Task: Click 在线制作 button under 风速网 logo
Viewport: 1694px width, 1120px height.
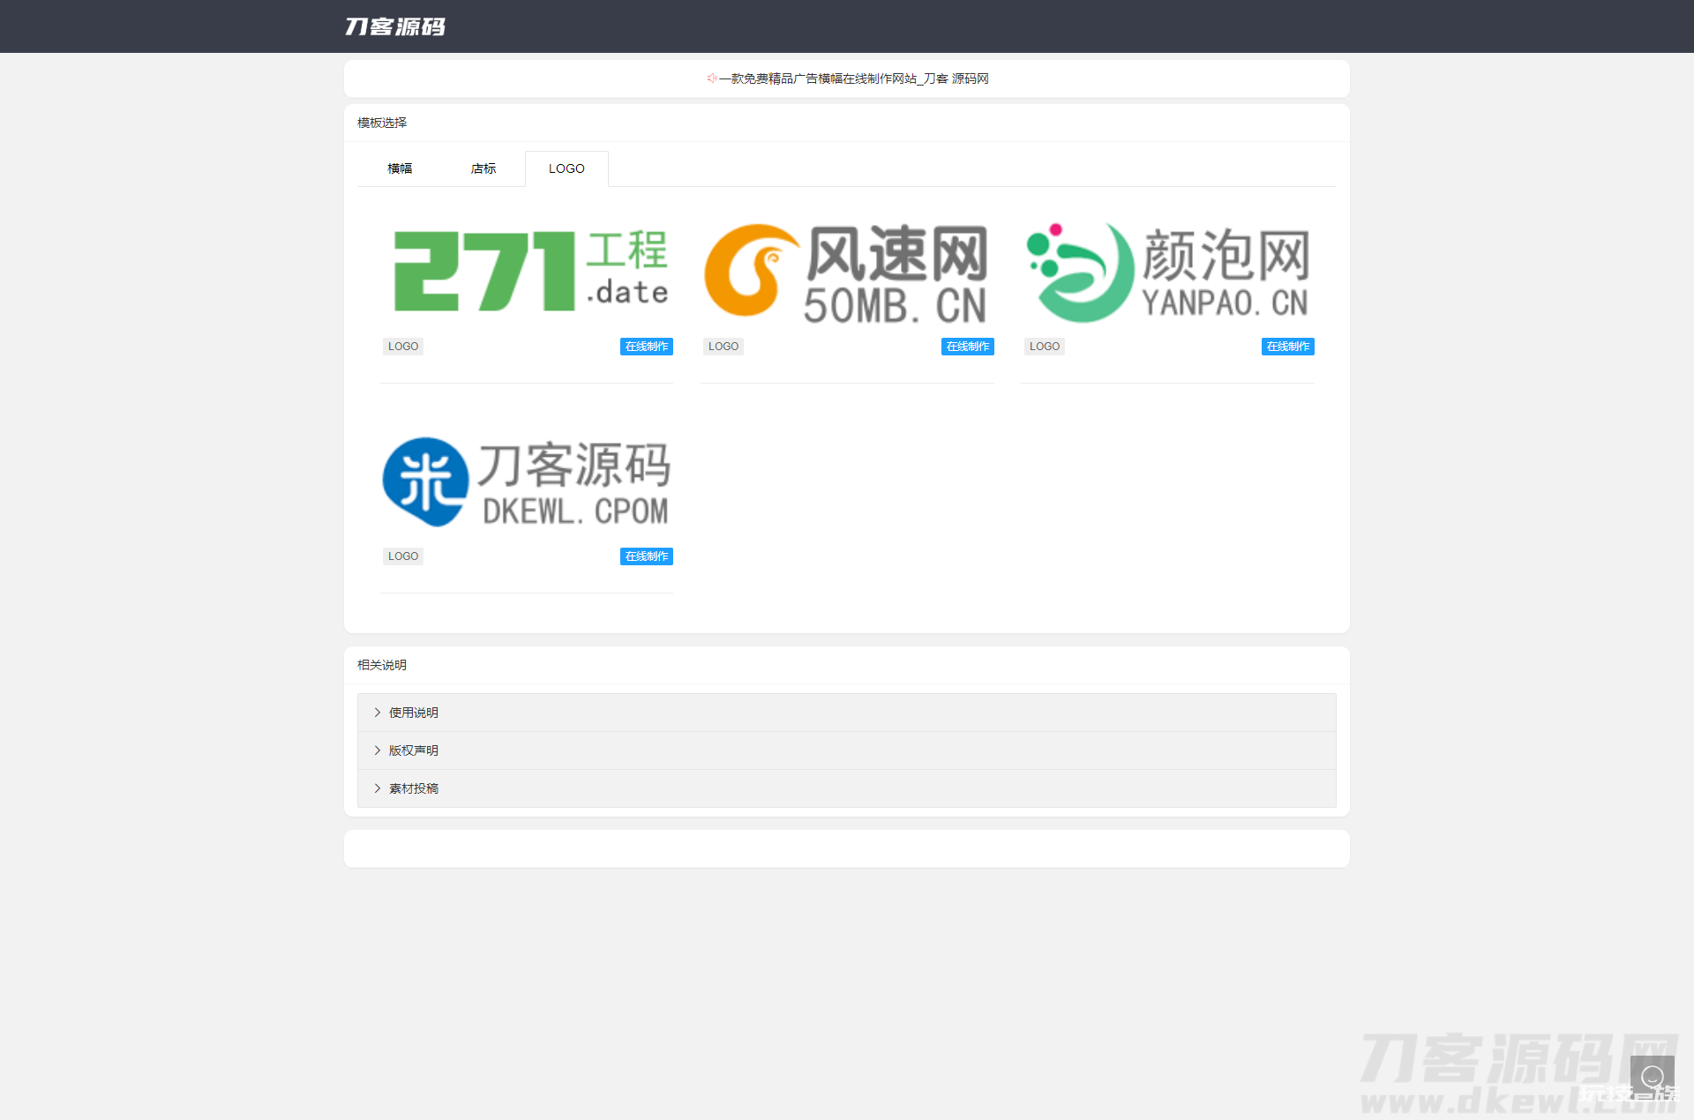Action: point(968,347)
